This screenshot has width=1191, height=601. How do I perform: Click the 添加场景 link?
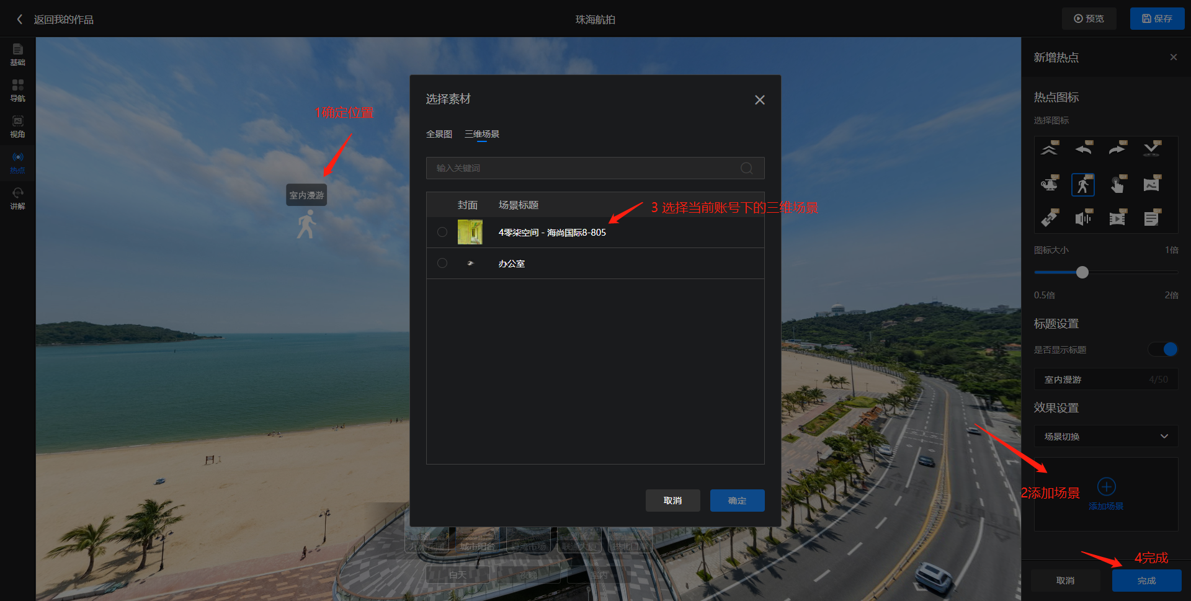[x=1106, y=506]
